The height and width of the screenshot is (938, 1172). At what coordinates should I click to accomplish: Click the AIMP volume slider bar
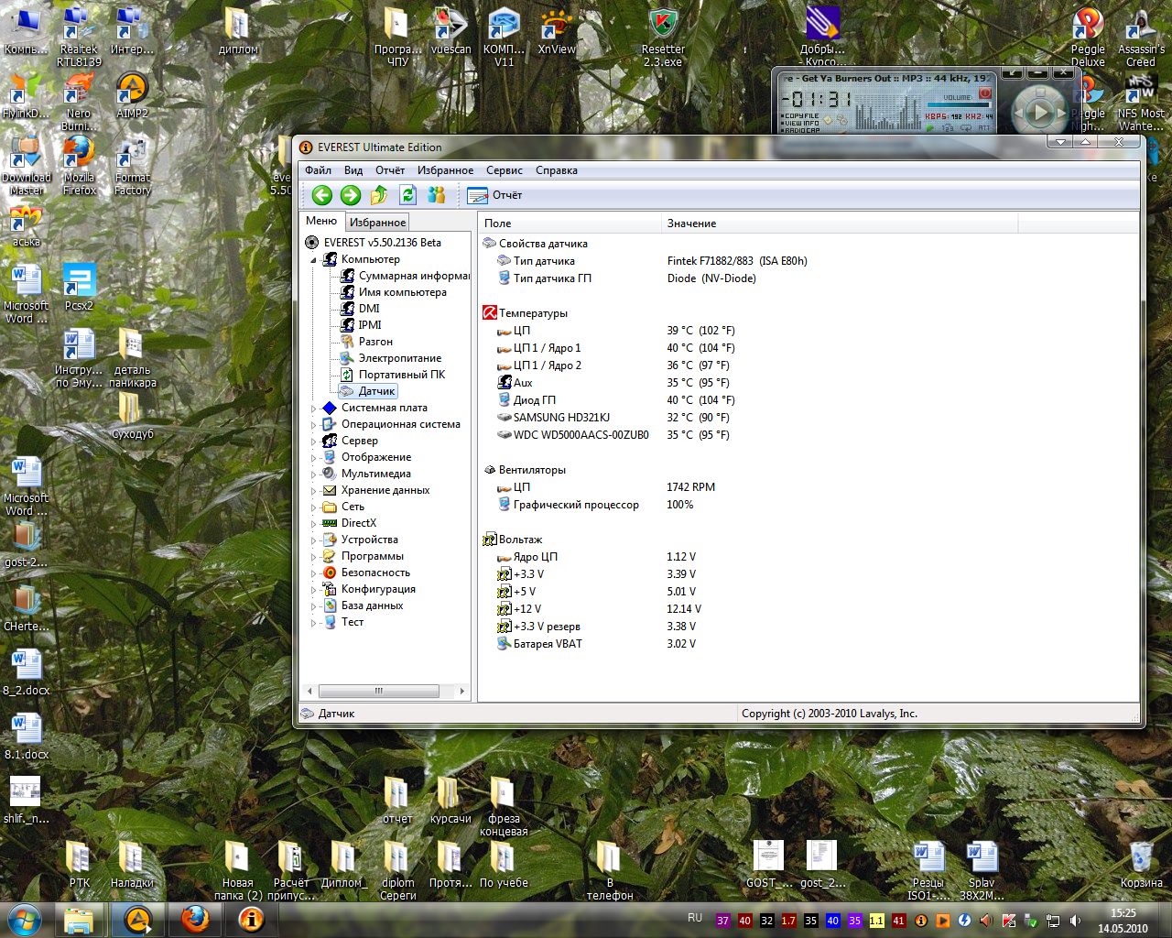(x=957, y=105)
